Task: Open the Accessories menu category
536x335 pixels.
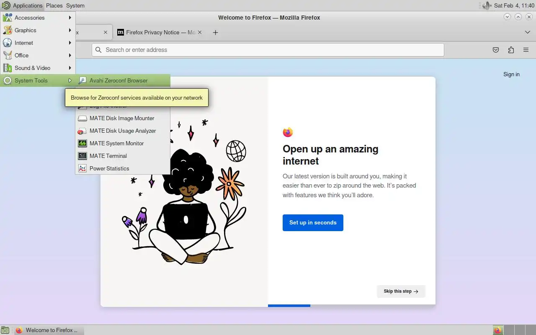Action: [x=38, y=18]
